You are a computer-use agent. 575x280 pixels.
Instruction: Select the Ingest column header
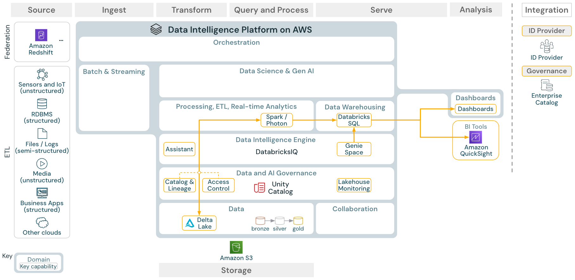pyautogui.click(x=114, y=10)
